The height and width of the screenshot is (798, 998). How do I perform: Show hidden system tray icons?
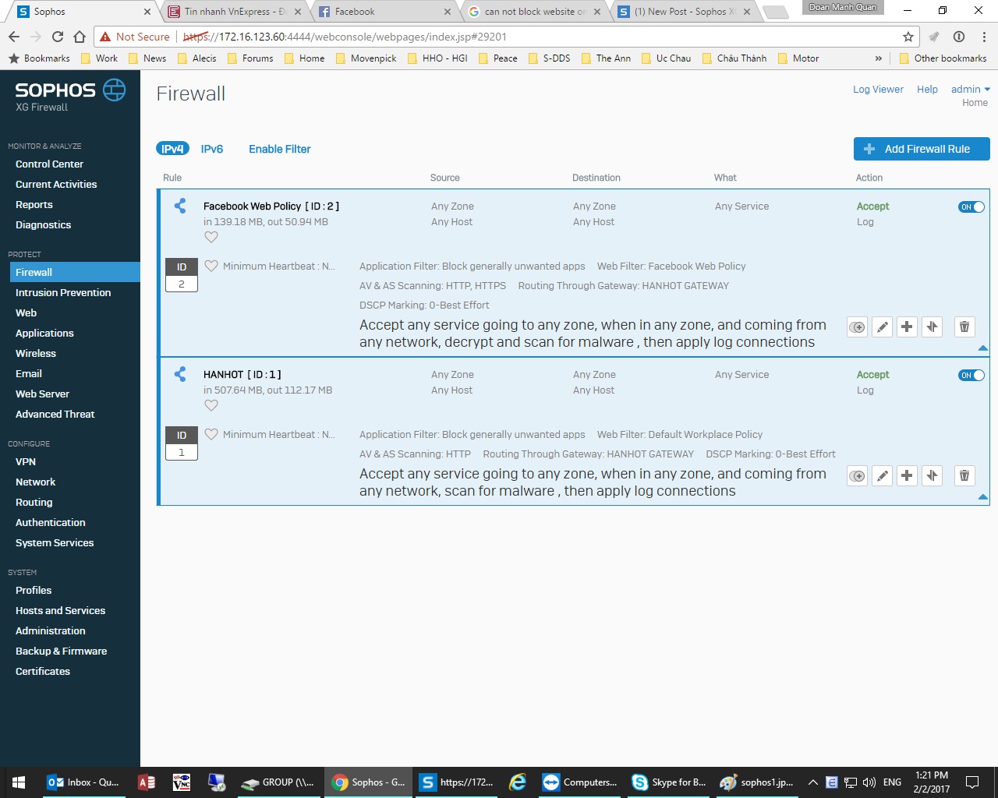[x=812, y=782]
